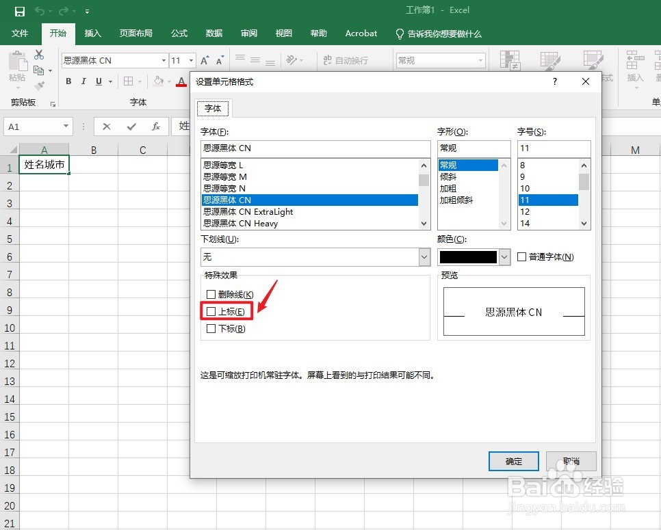Click font list scroll down arrow
This screenshot has width=661, height=530.
[x=424, y=224]
